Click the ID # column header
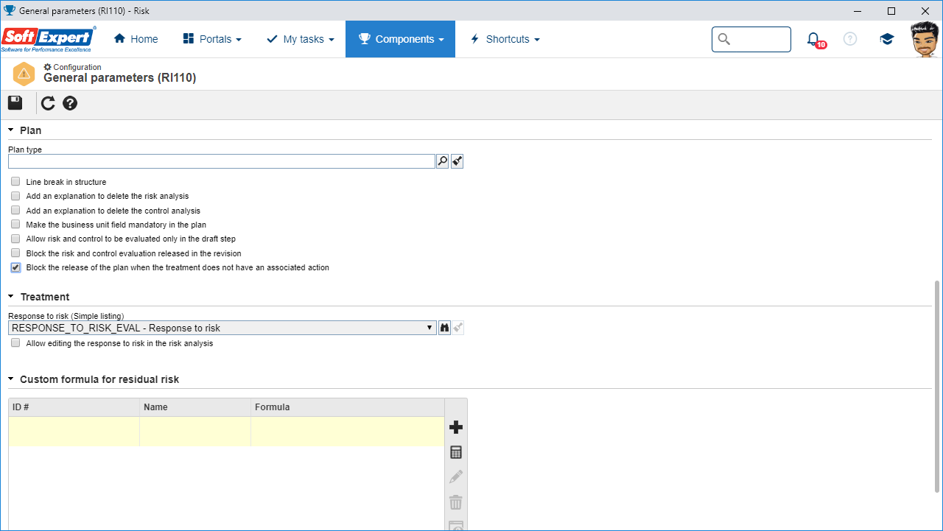This screenshot has height=531, width=943. (x=74, y=407)
